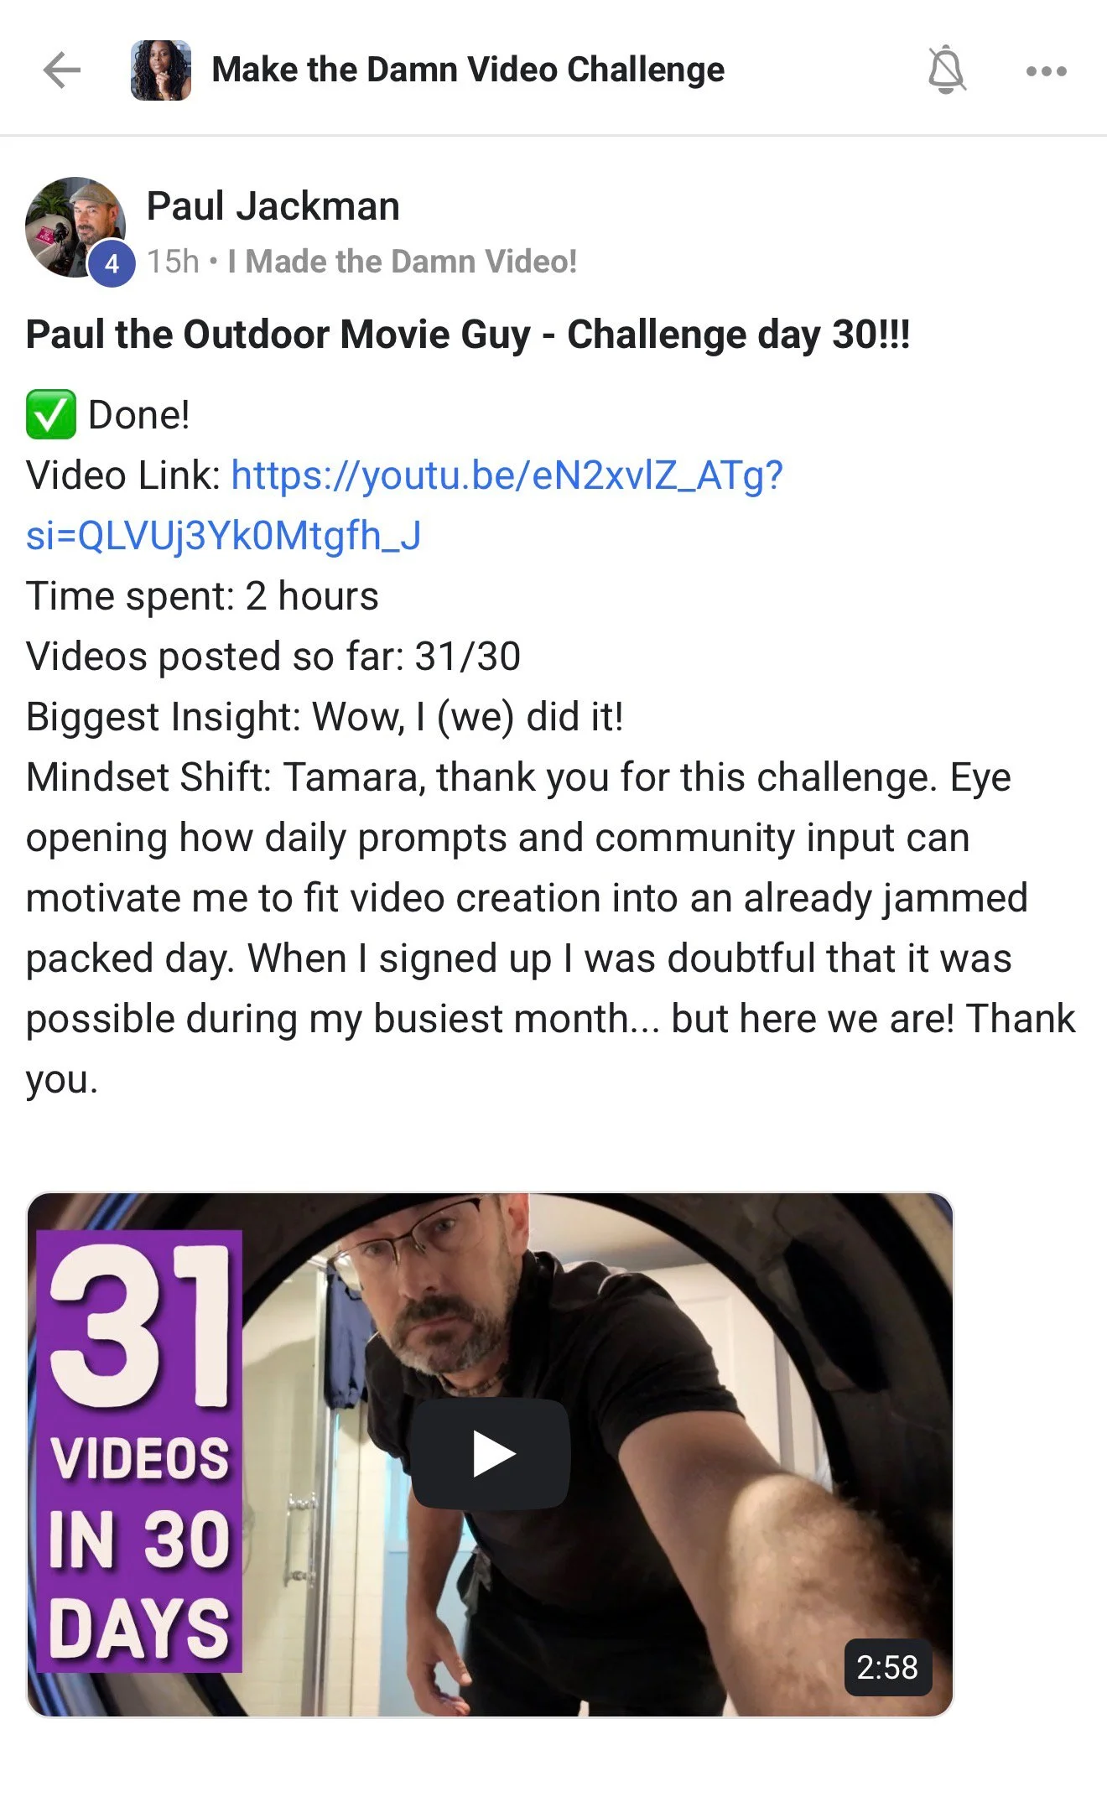Tap the level 4 badge
The width and height of the screenshot is (1107, 1802).
112,264
